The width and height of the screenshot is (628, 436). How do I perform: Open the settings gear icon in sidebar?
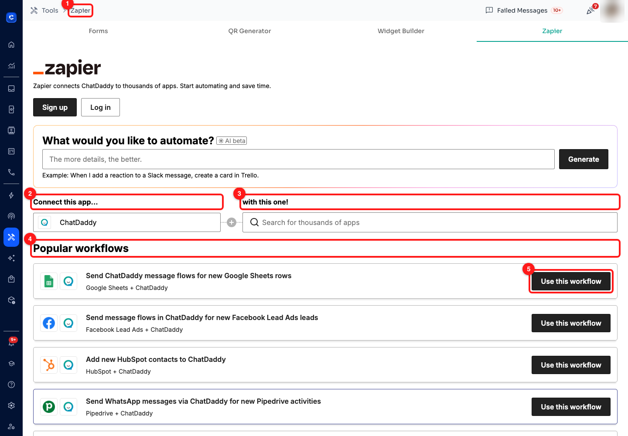(x=11, y=405)
